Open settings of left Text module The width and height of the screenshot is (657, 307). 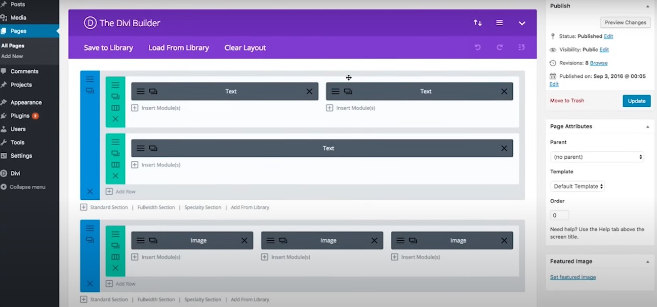pyautogui.click(x=141, y=92)
